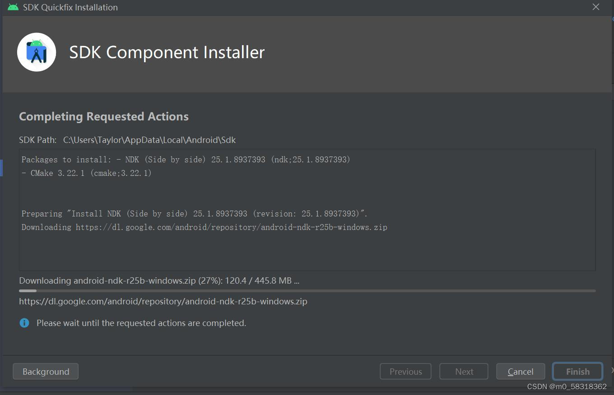The image size is (614, 395).
Task: Click the 'Packages to install' log line
Action: (186, 160)
